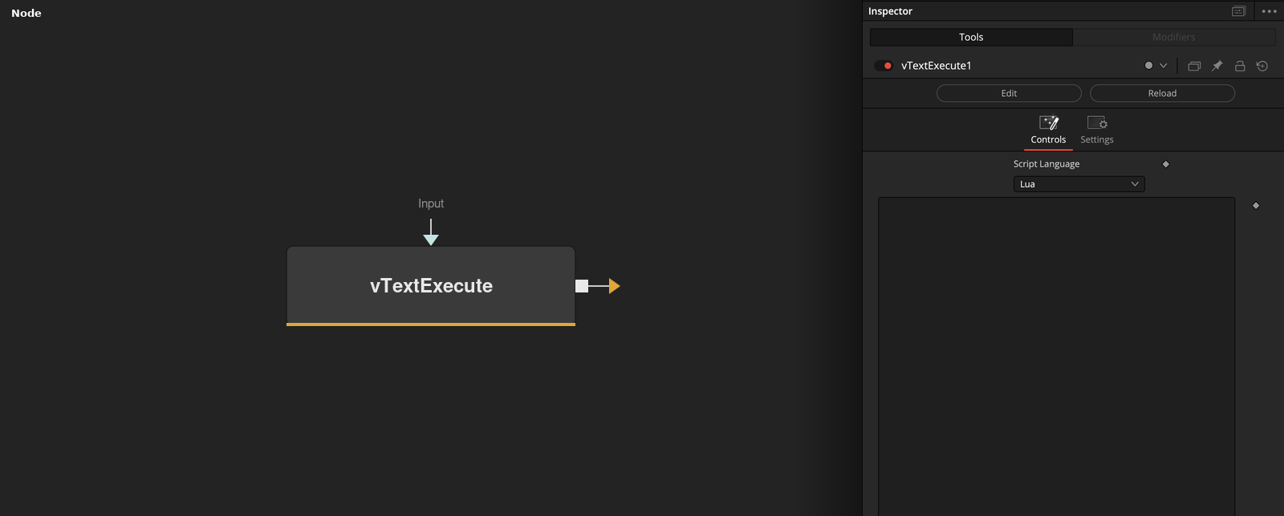Open the Controls tab

1048,131
